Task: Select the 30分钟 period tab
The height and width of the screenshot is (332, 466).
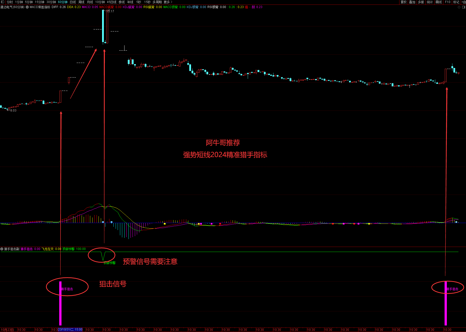Action: (x=51, y=2)
